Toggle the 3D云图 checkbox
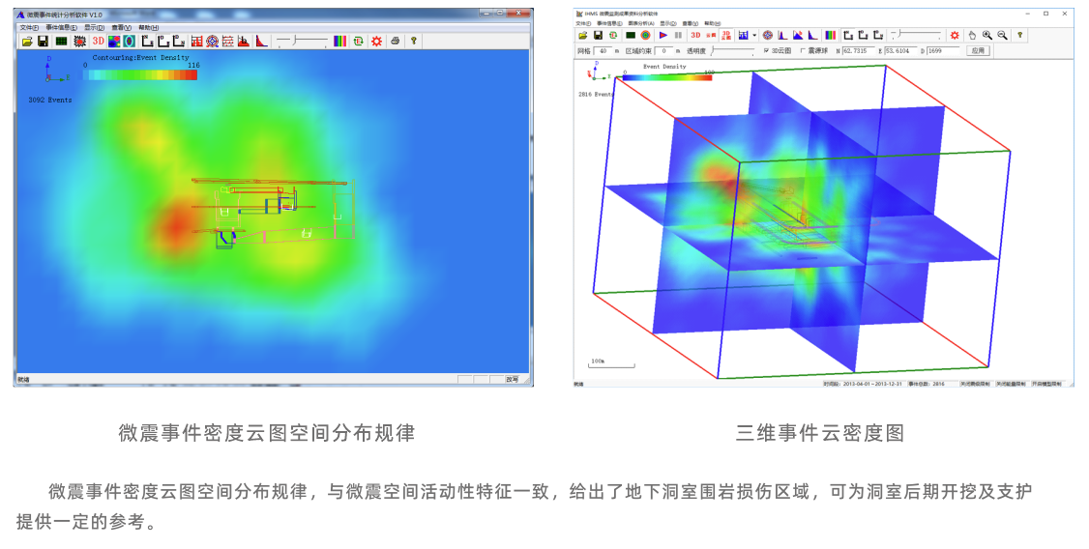The height and width of the screenshot is (549, 1089). coord(767,50)
